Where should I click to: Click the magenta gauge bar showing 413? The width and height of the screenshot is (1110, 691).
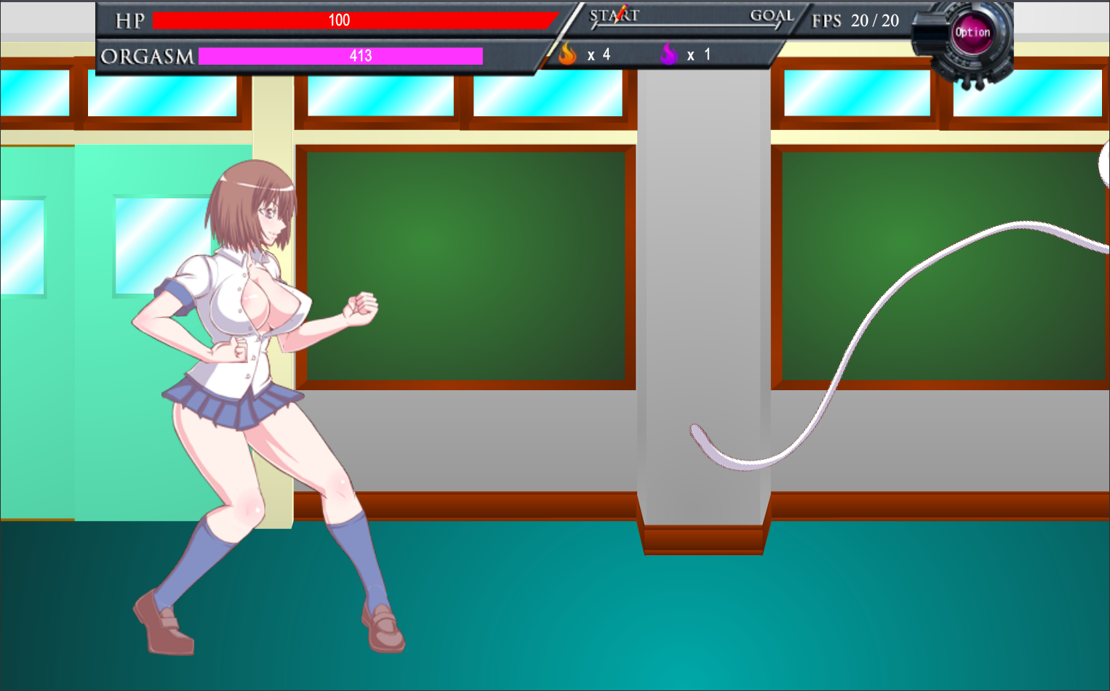coord(340,56)
